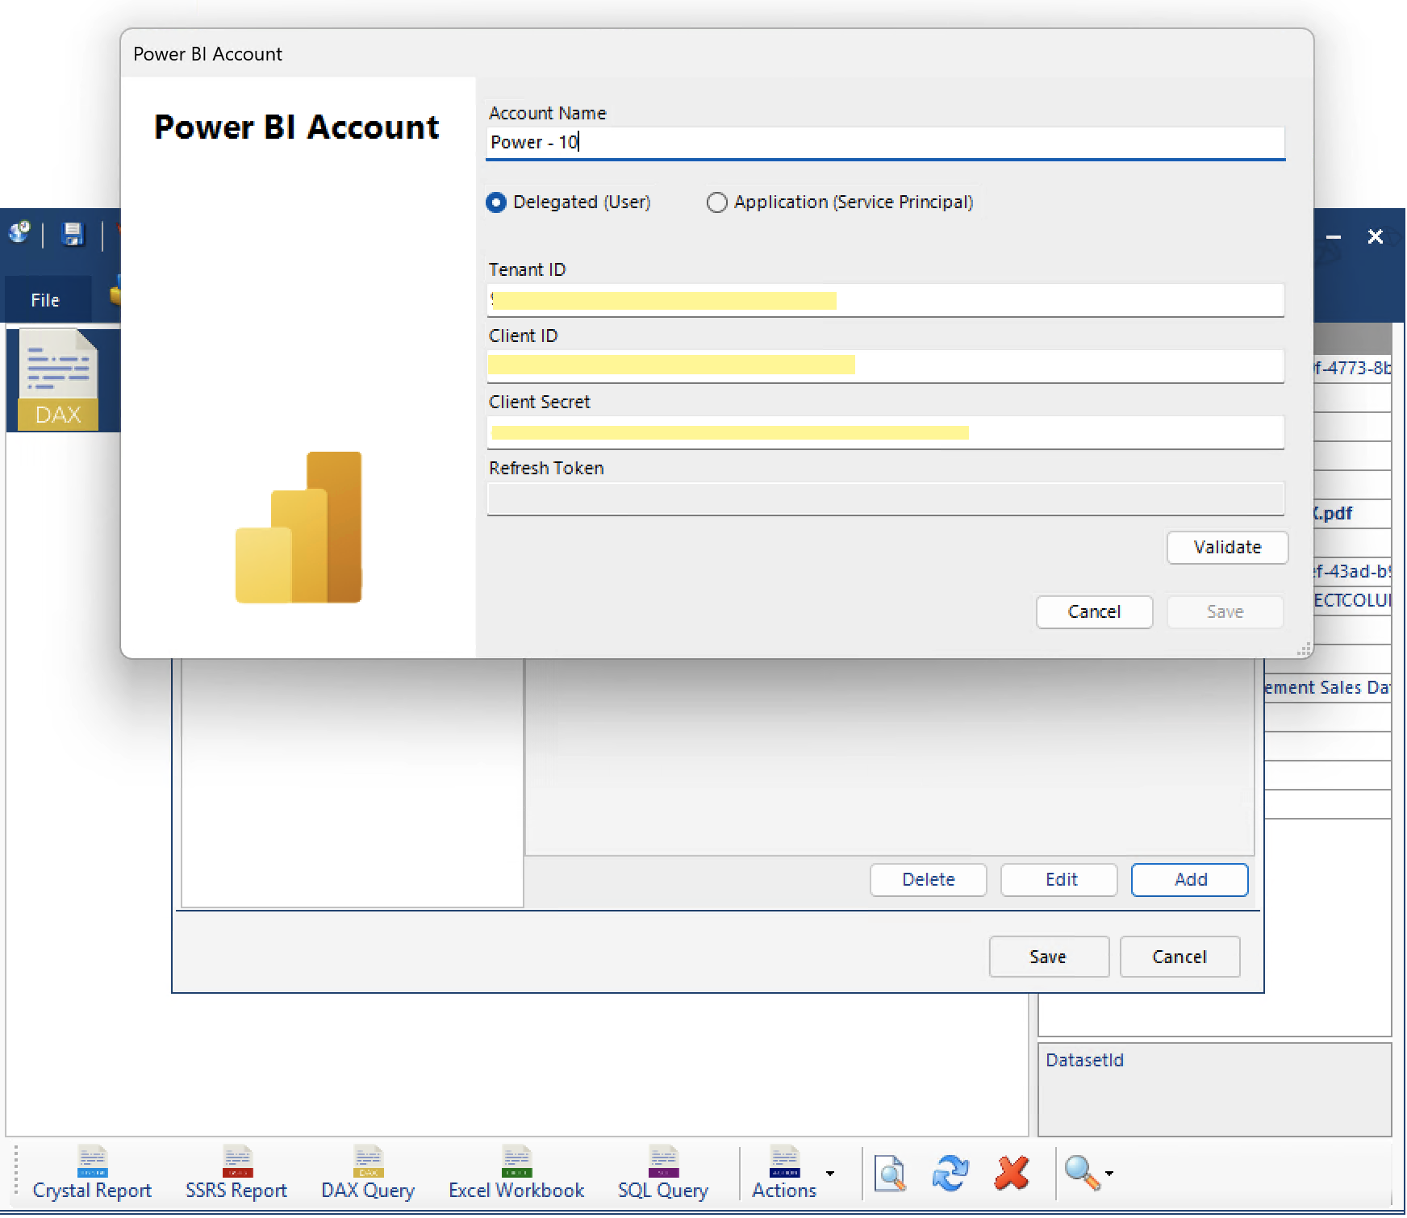Screen dimensions: 1407x1218
Task: Open the Excel Workbook option
Action: [x=516, y=1174]
